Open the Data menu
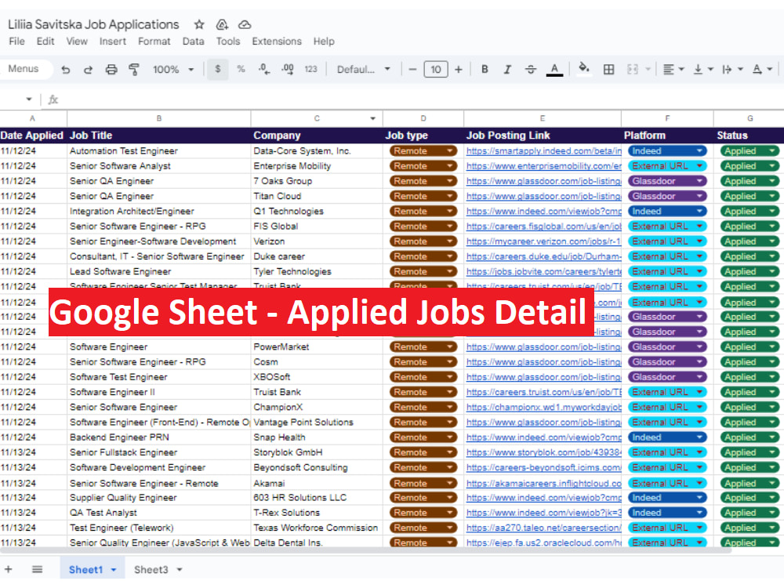This screenshot has width=784, height=588. click(193, 42)
